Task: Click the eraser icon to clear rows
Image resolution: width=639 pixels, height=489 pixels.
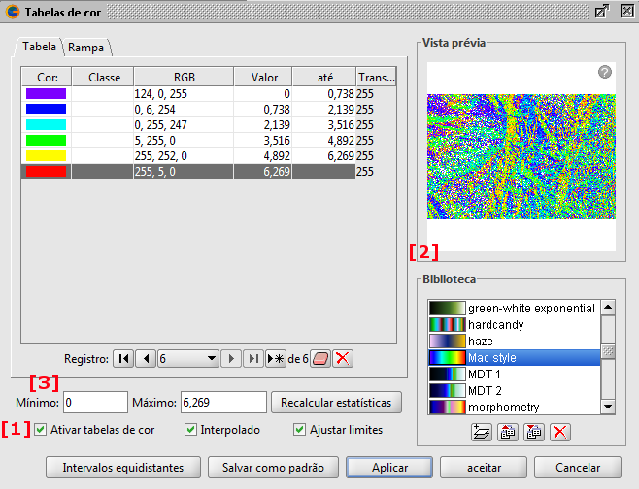Action: pyautogui.click(x=320, y=358)
